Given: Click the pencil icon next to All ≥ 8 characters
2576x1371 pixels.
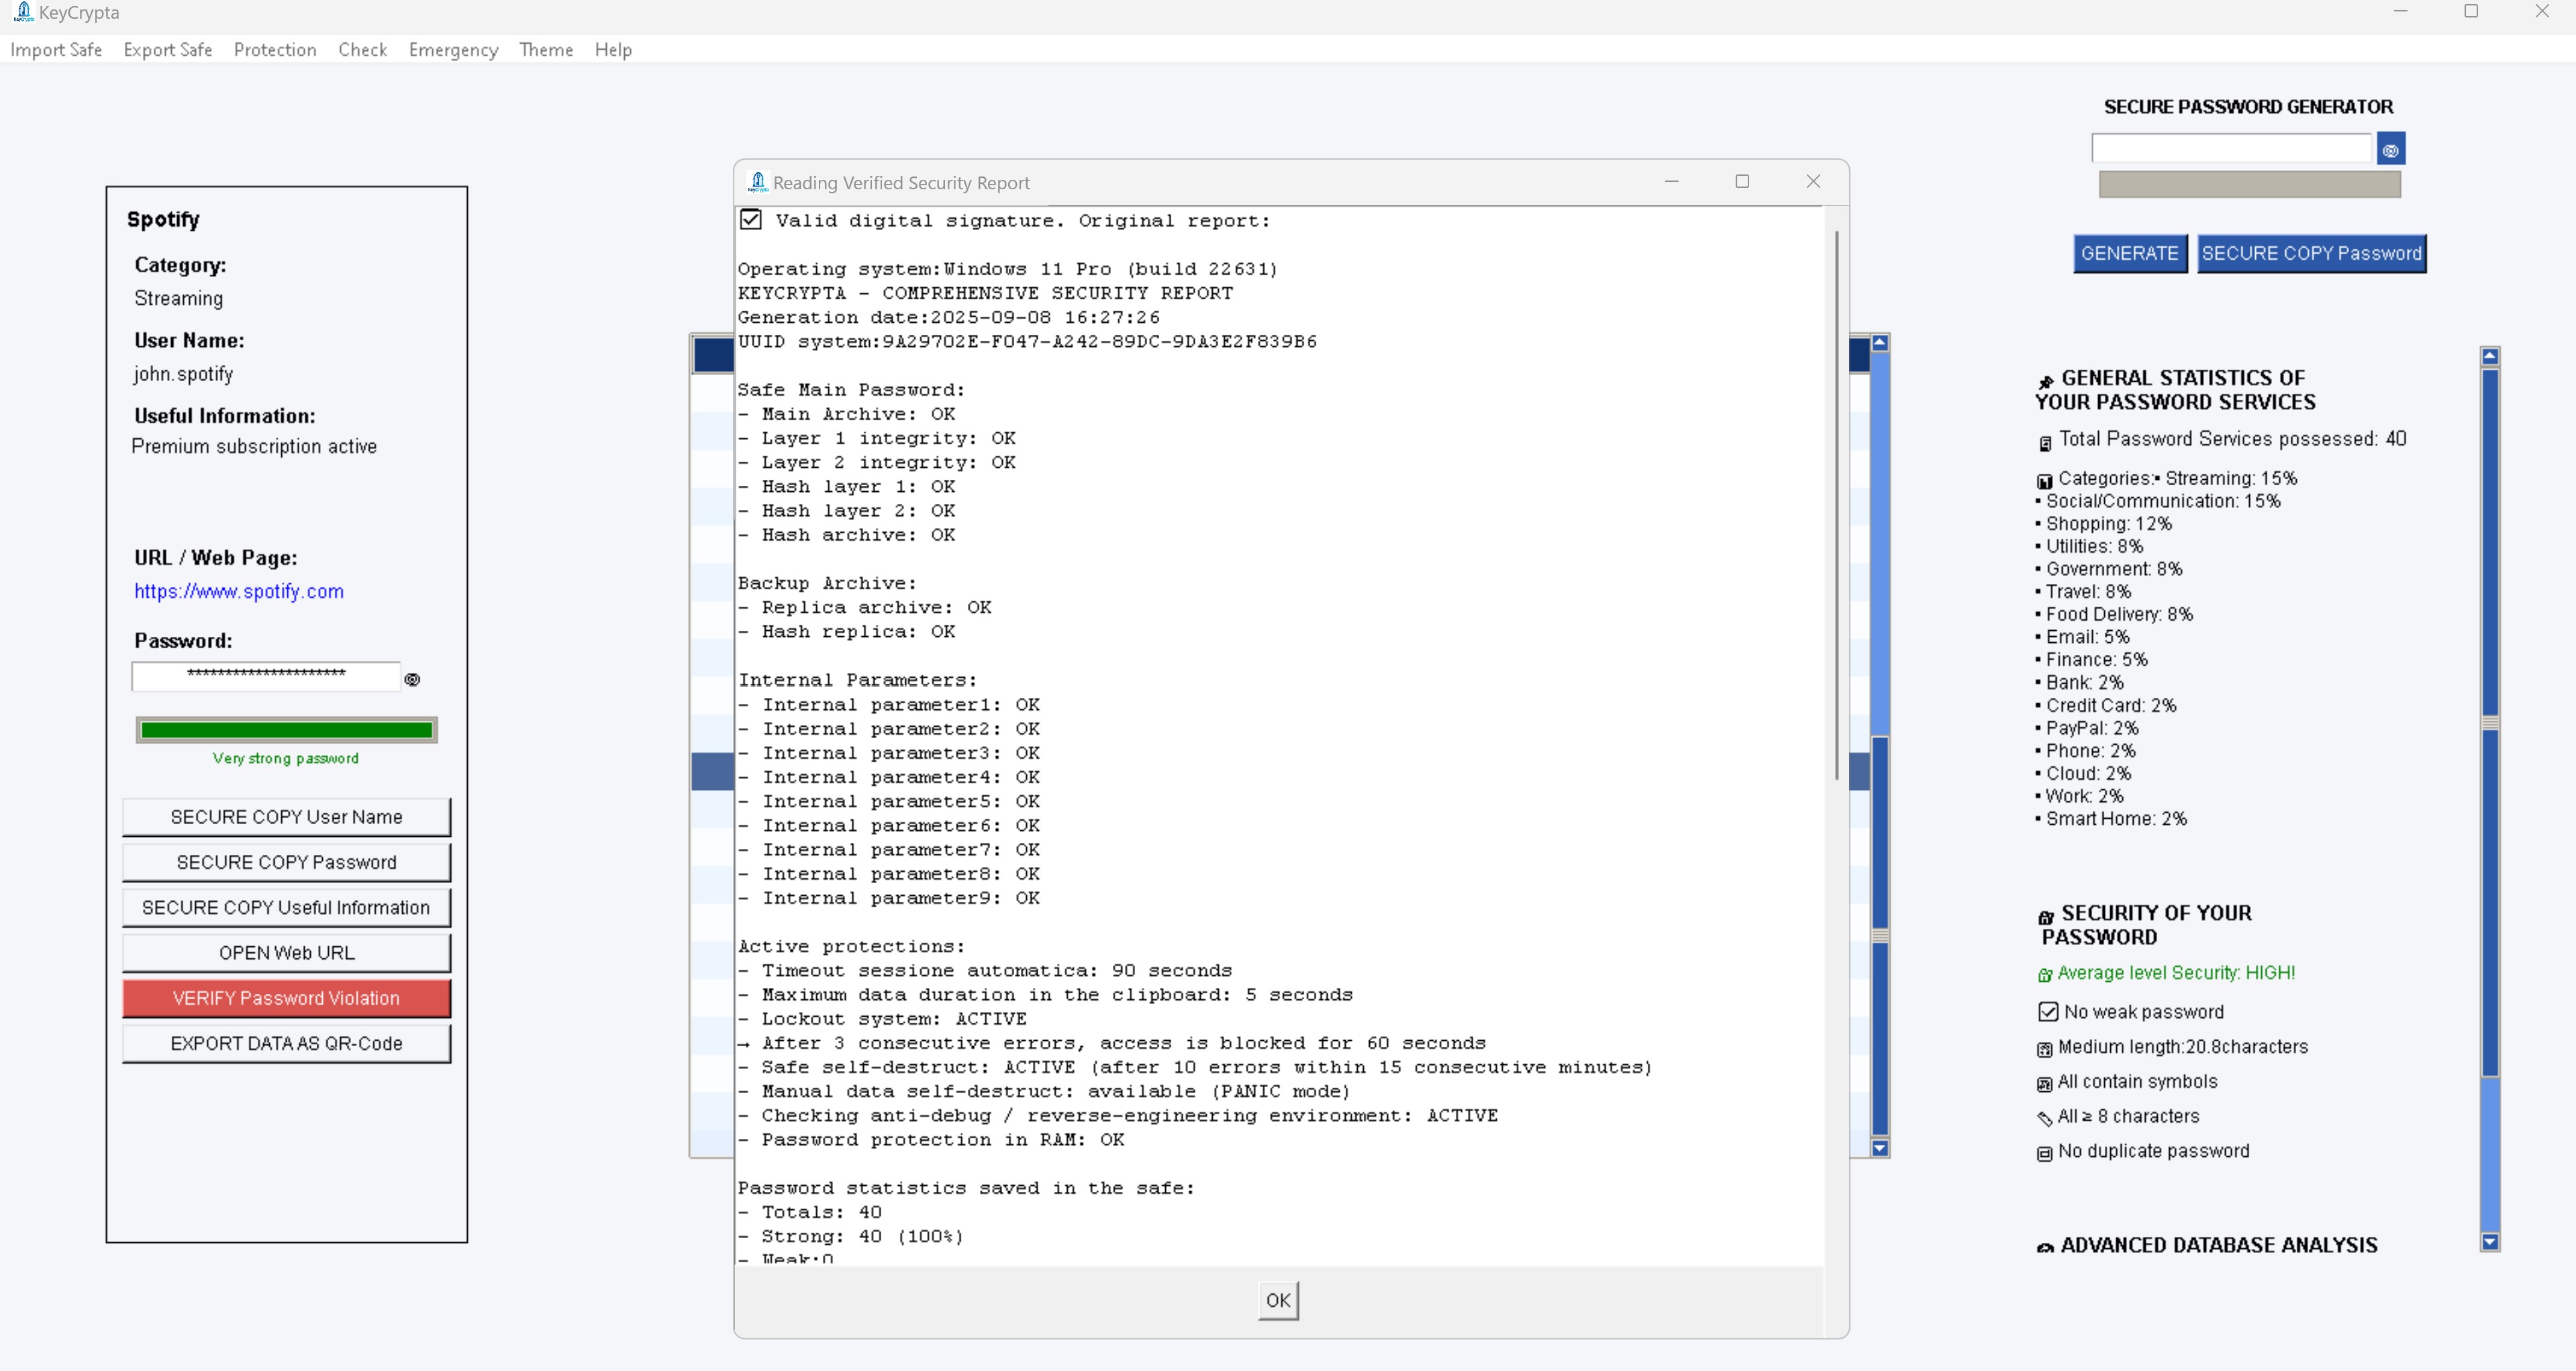Looking at the screenshot, I should (x=2045, y=1118).
